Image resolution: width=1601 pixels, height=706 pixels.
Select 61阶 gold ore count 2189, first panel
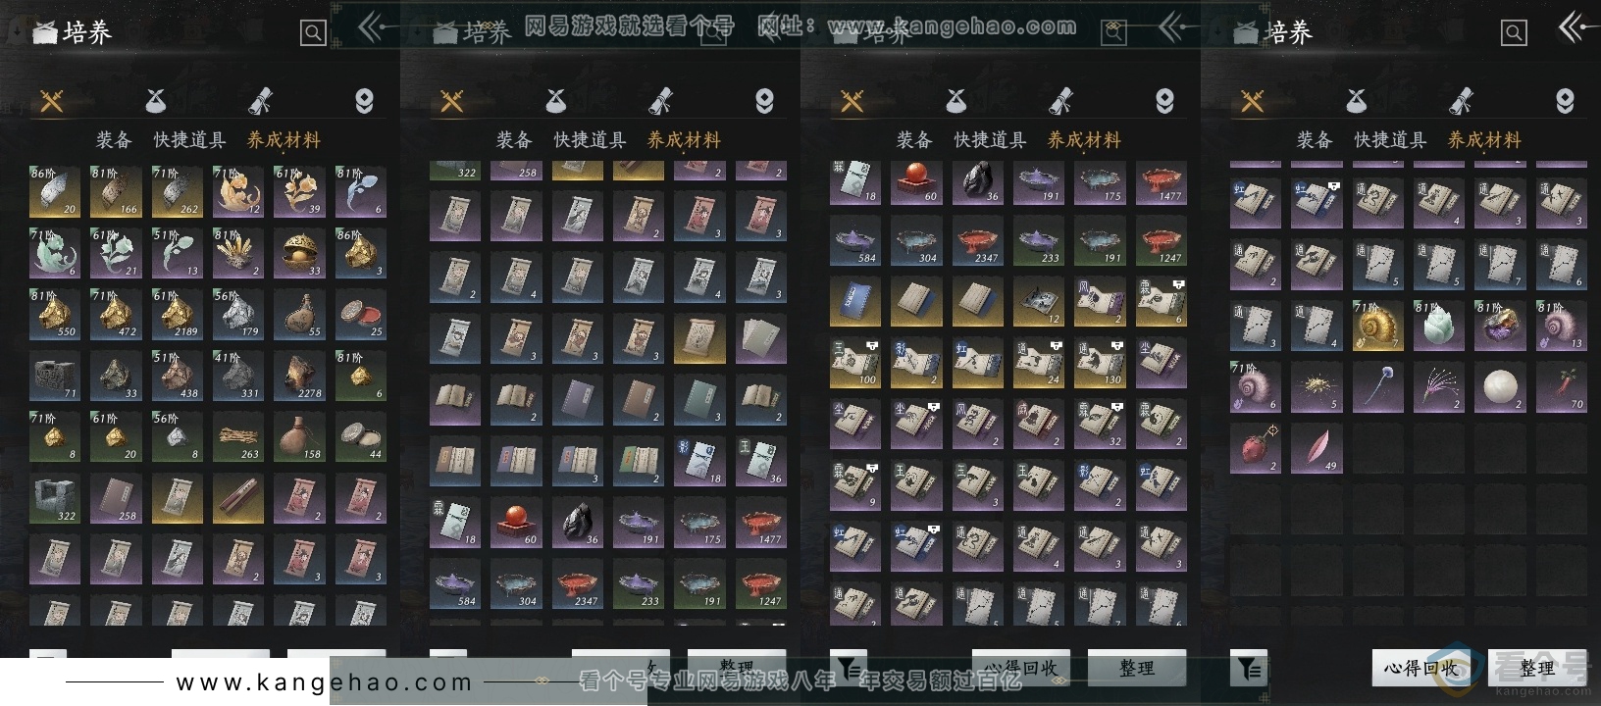click(177, 314)
